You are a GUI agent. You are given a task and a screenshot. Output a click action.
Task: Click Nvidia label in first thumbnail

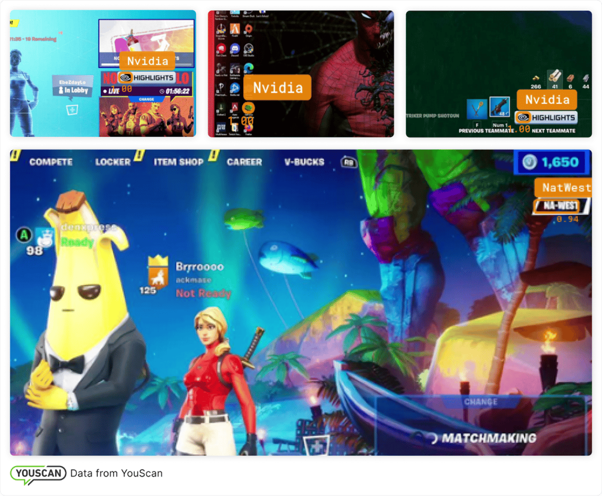[148, 61]
